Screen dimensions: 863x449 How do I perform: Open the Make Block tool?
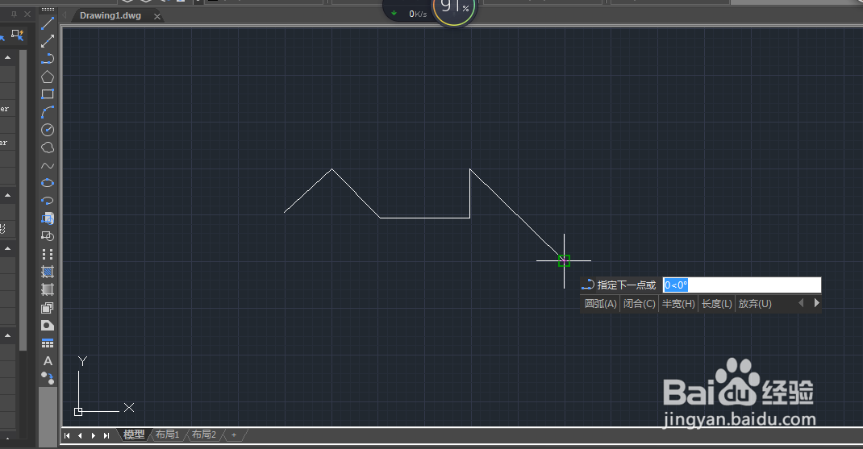pos(48,236)
